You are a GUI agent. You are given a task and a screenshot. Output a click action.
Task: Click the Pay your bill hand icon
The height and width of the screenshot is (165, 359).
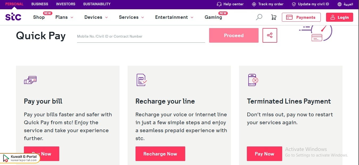coord(30,80)
